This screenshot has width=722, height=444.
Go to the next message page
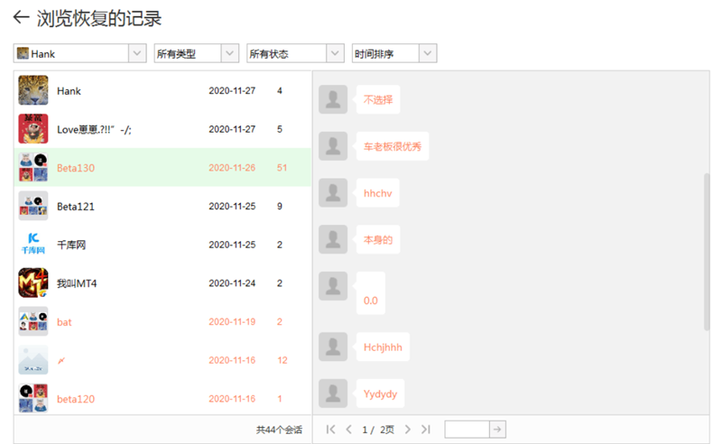408,430
